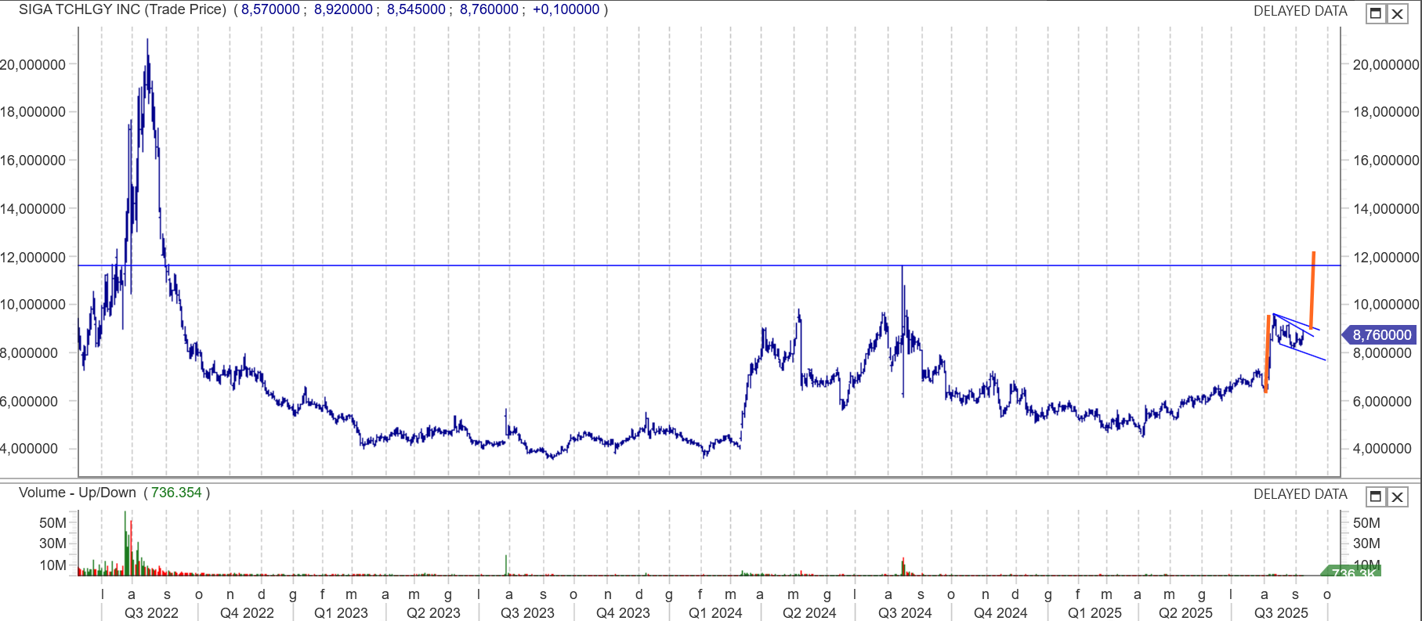Click the high value 8,920000 in header
The width and height of the screenshot is (1422, 621).
(x=343, y=9)
